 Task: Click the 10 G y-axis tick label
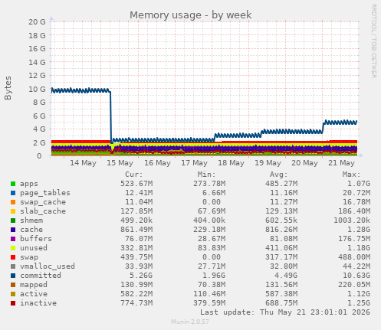(37, 90)
